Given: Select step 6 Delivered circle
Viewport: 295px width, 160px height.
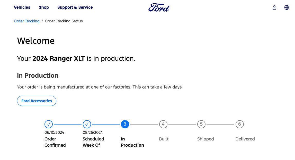Looking at the screenshot, I should (239, 124).
